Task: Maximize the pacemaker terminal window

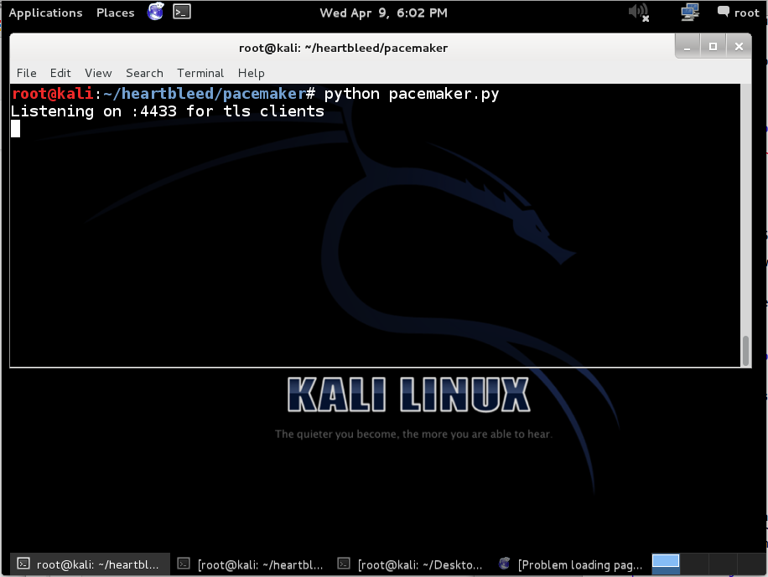Action: tap(714, 47)
